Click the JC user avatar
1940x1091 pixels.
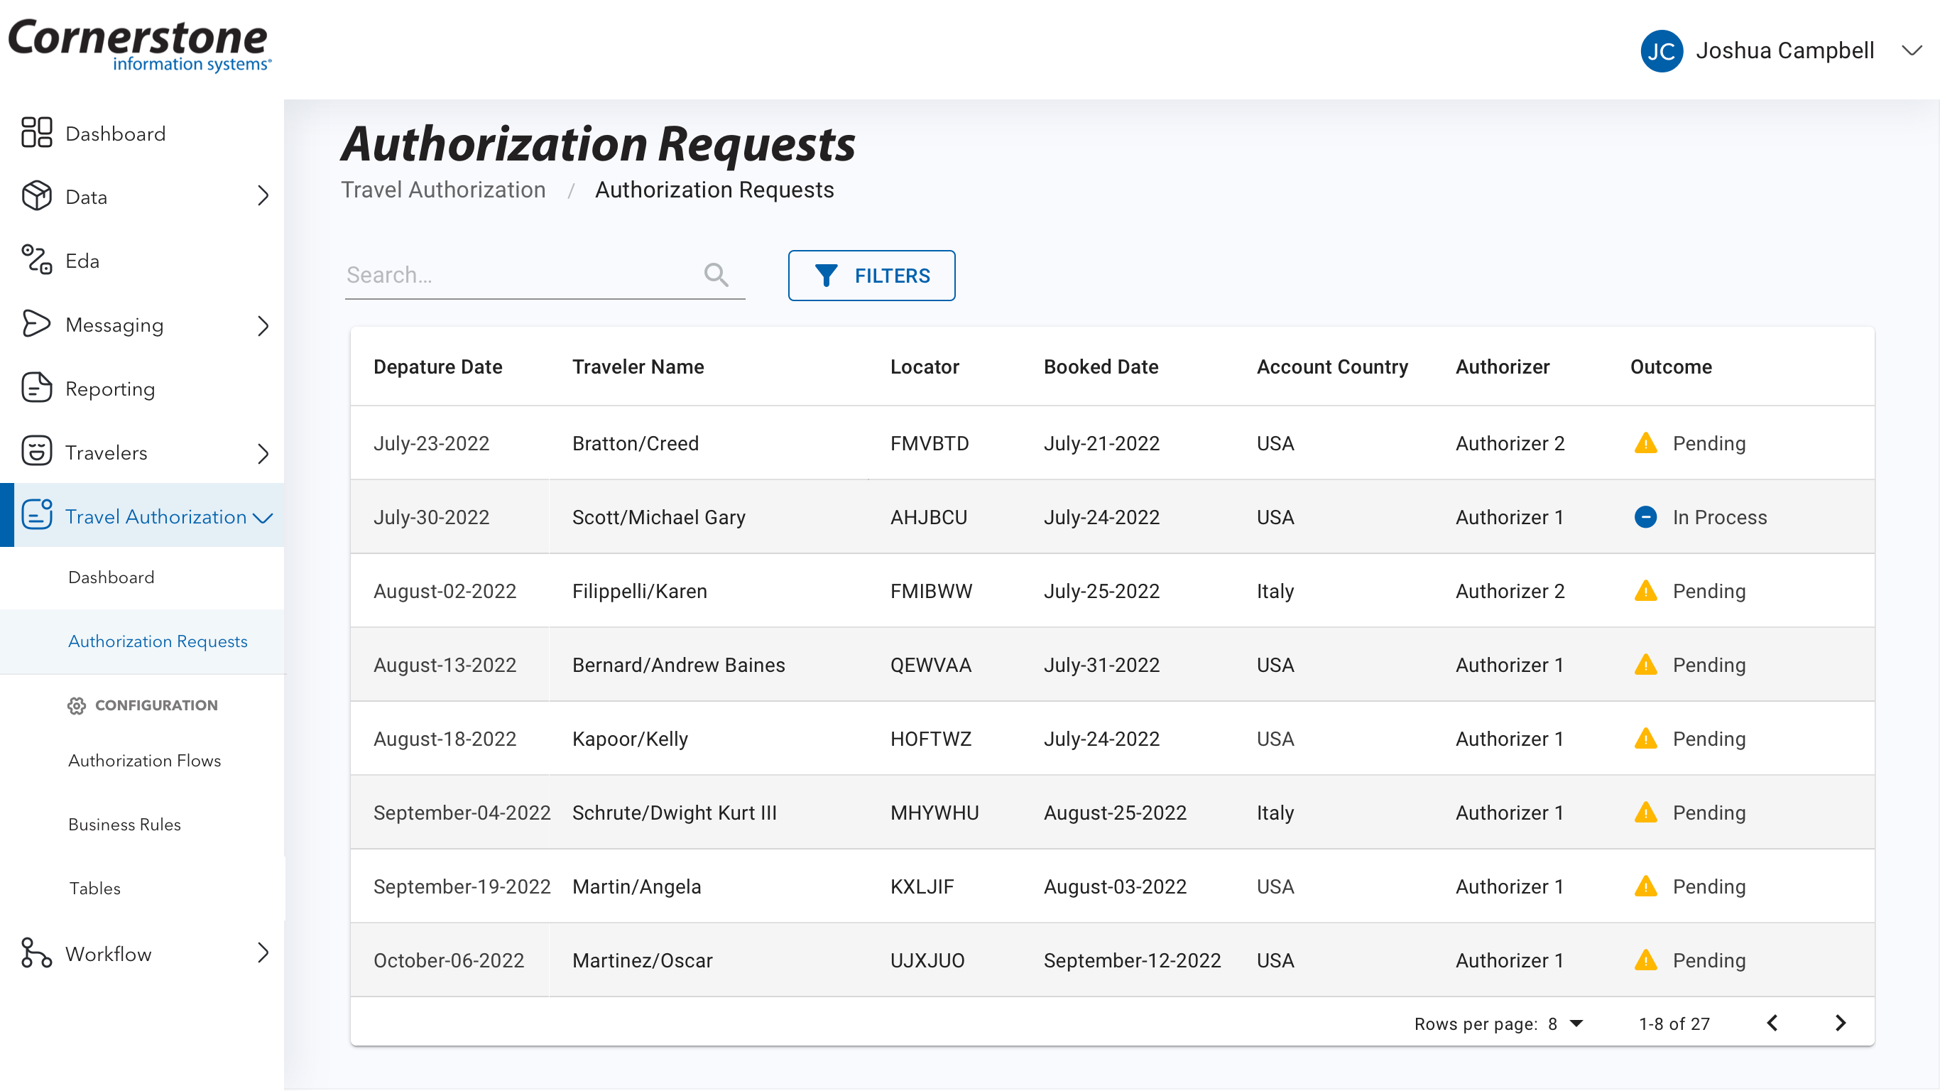[x=1661, y=51]
